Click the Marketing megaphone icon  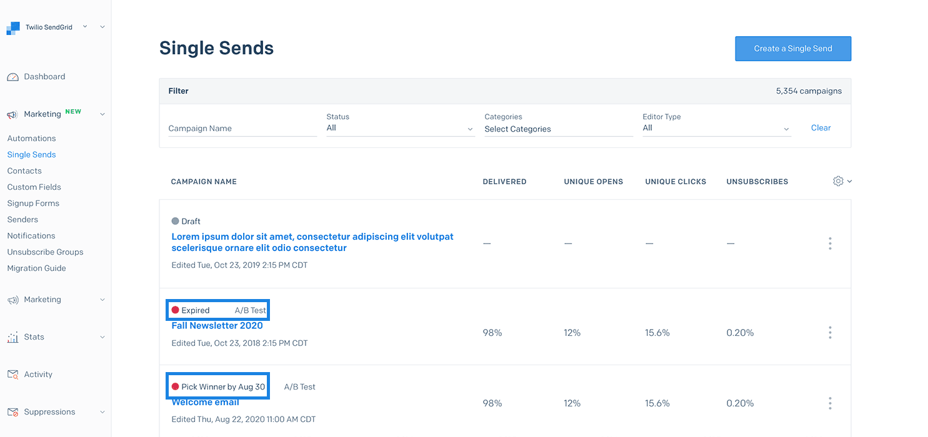tap(11, 114)
